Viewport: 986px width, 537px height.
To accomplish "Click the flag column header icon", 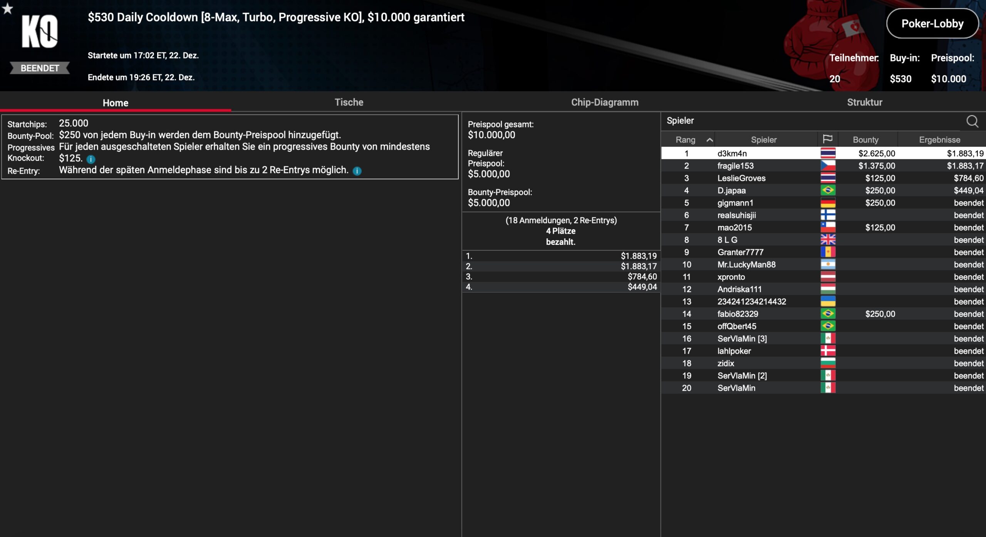I will (x=827, y=139).
